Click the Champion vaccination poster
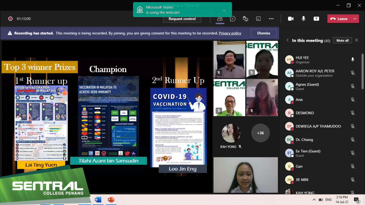Screen dimensions: 365x205 [108, 116]
